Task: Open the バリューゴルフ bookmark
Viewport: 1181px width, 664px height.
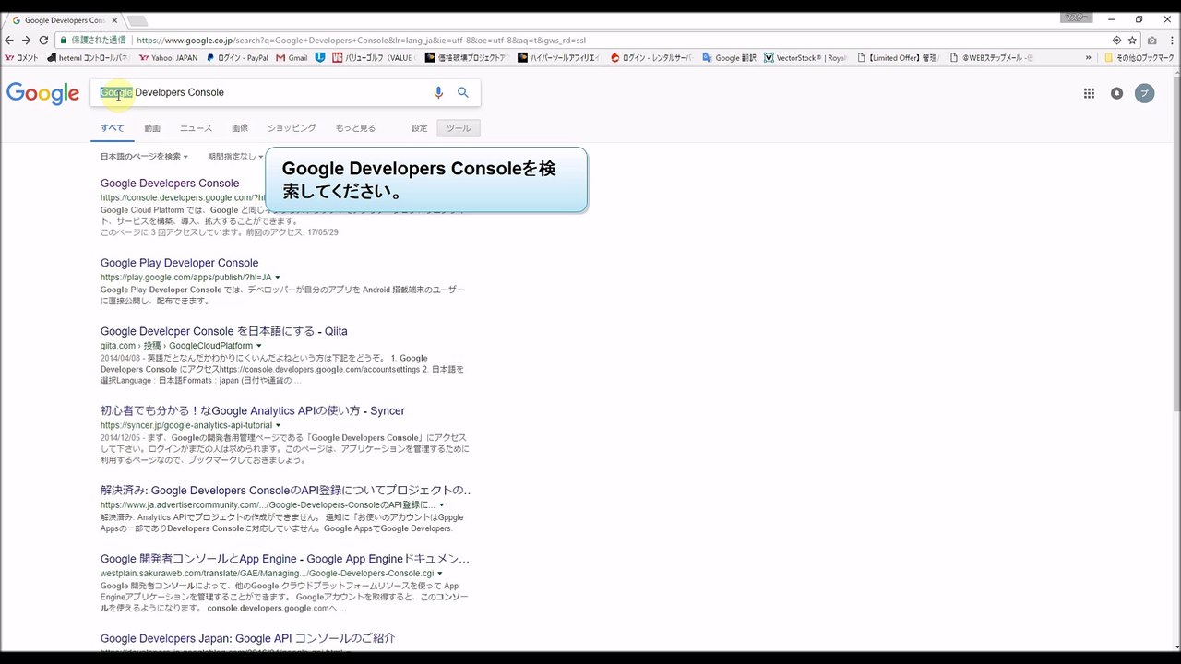Action: pyautogui.click(x=375, y=58)
